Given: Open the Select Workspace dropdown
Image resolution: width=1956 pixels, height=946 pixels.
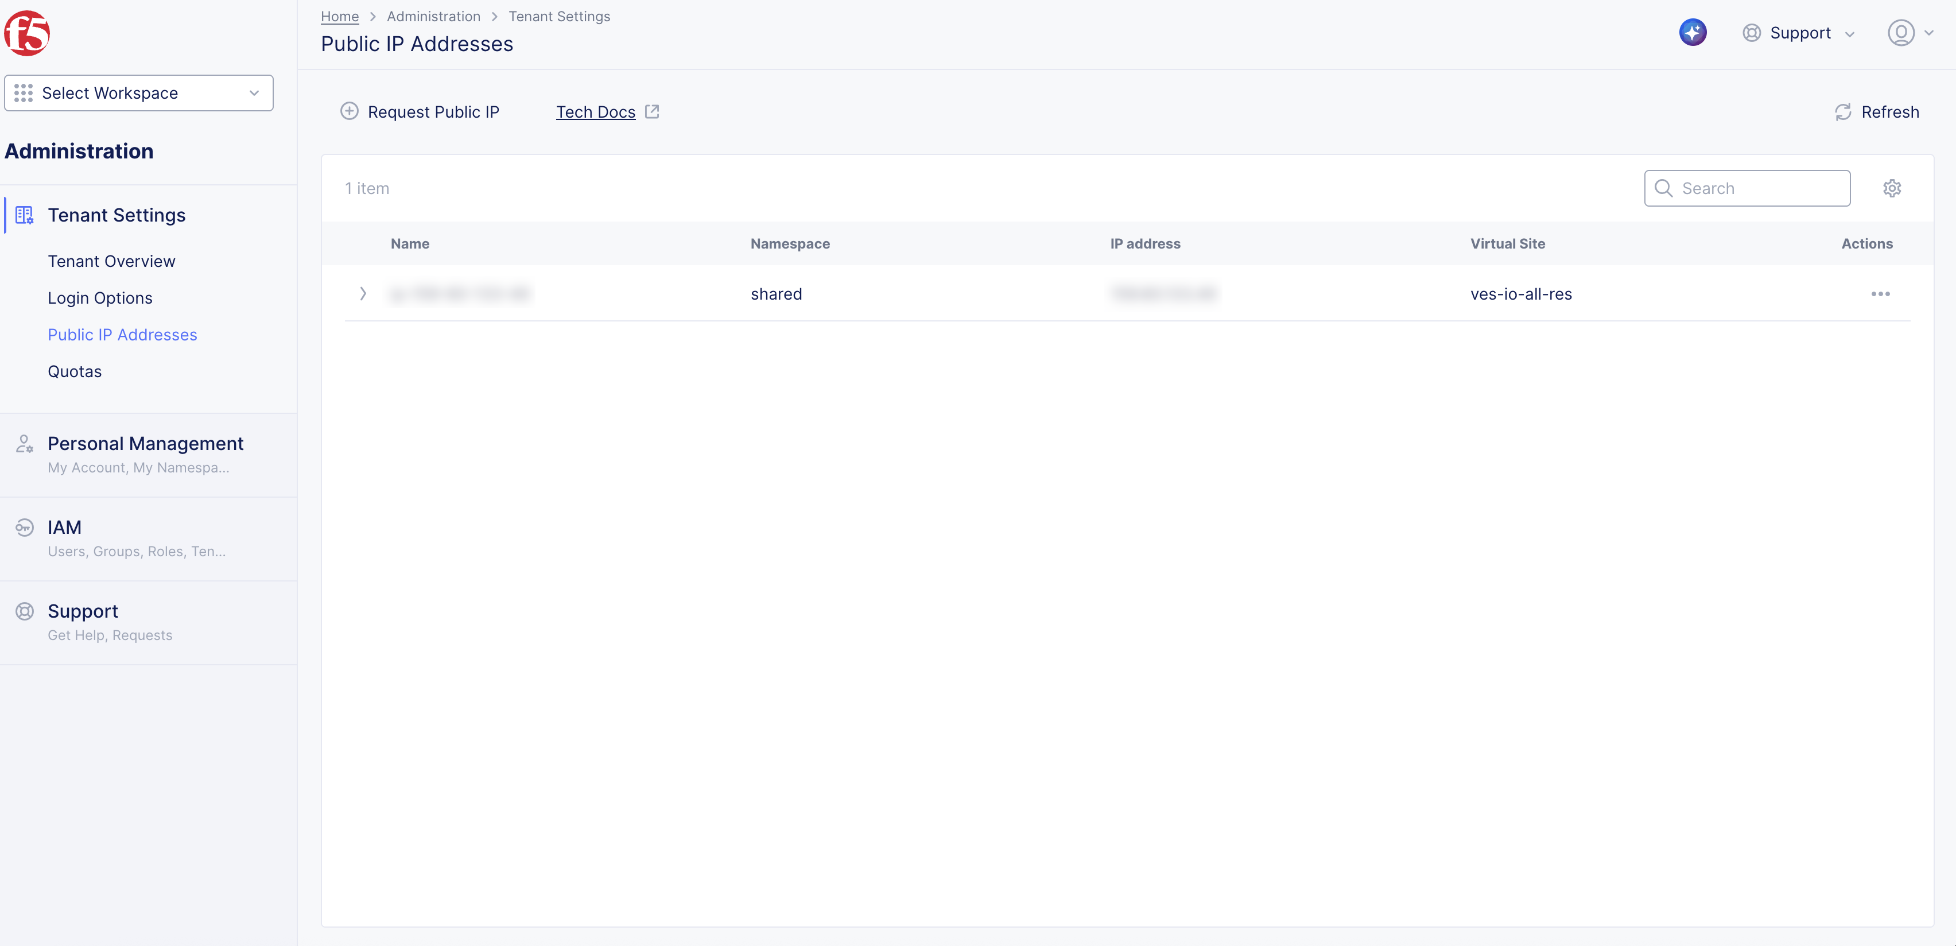Looking at the screenshot, I should click(x=139, y=92).
